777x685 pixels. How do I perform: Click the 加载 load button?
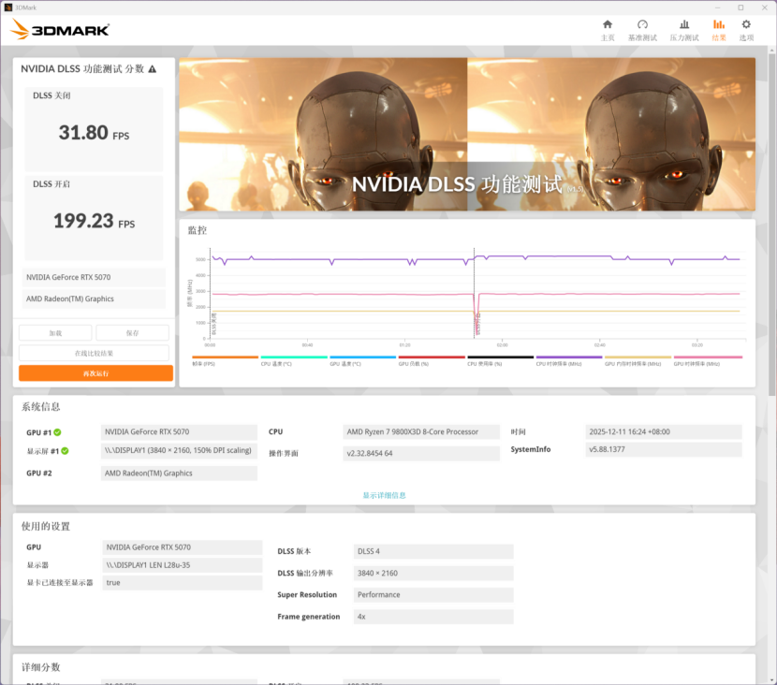pos(55,333)
